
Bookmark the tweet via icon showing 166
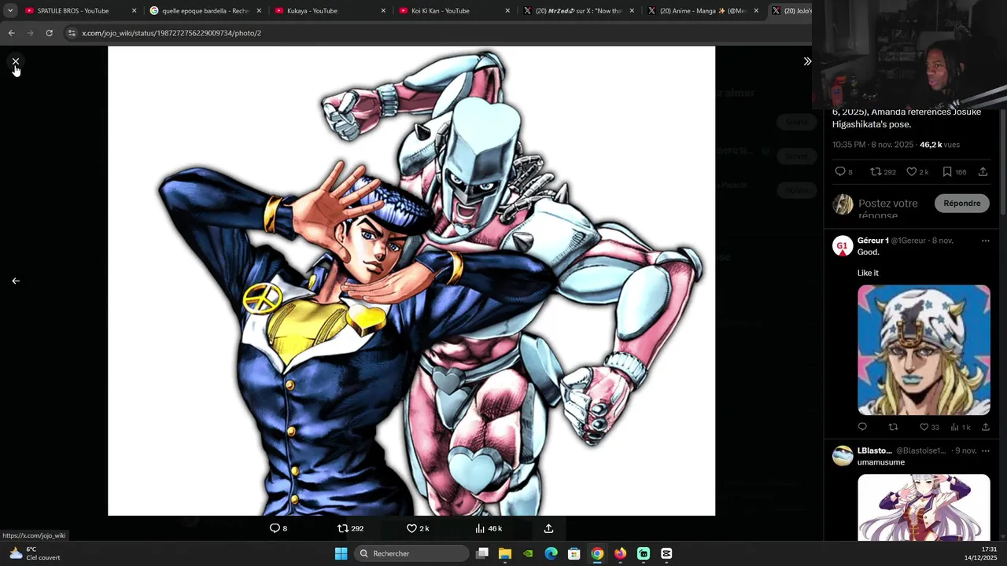[954, 171]
